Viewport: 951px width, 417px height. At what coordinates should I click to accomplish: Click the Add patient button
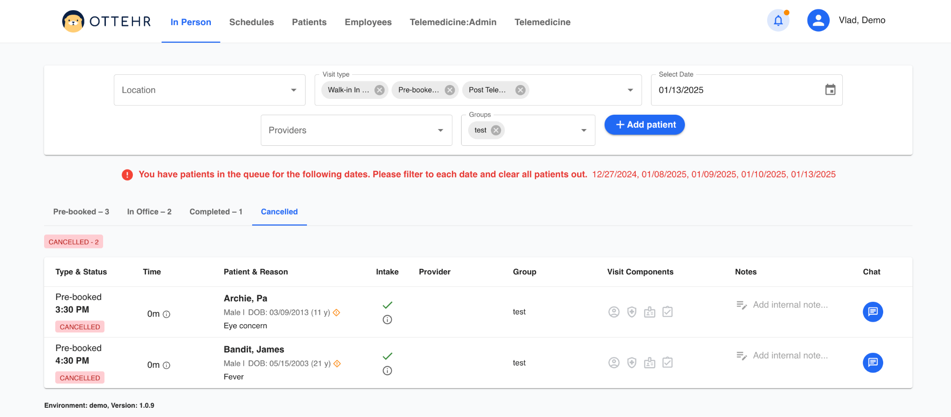[x=645, y=125]
